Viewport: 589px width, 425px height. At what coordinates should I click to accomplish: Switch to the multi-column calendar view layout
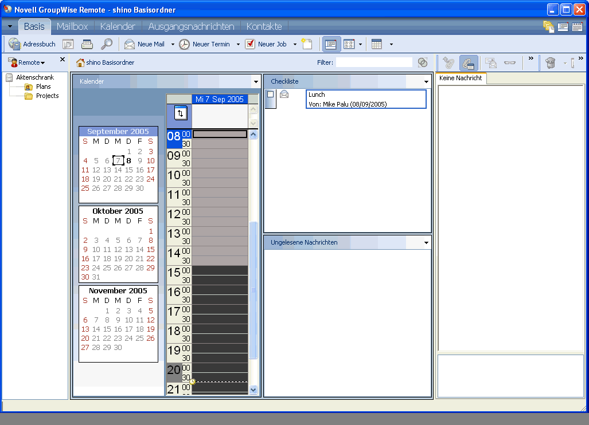pos(349,44)
